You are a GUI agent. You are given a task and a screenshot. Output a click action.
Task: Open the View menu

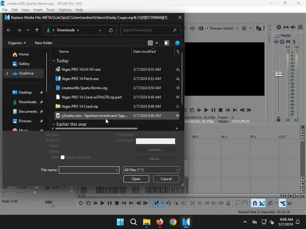(25, 10)
